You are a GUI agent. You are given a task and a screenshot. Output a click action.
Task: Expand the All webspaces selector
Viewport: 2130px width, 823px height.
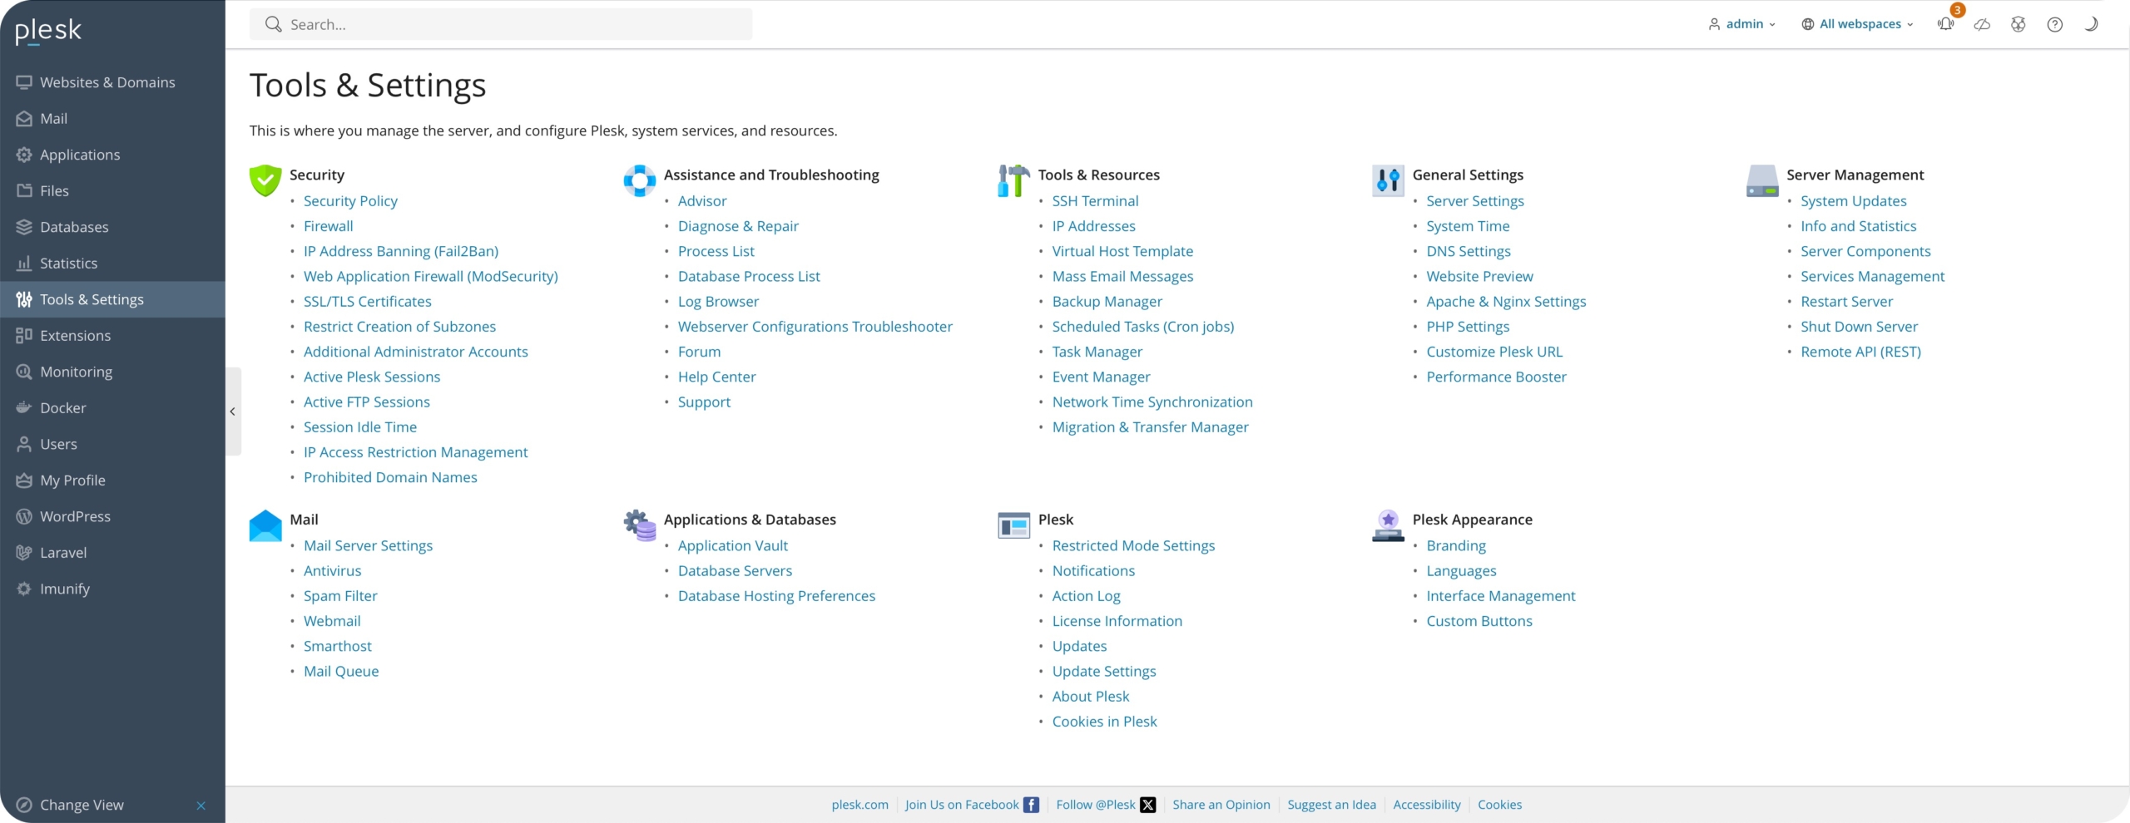pos(1856,24)
